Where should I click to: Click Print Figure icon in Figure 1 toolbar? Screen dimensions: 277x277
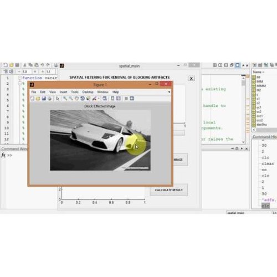click(49, 99)
